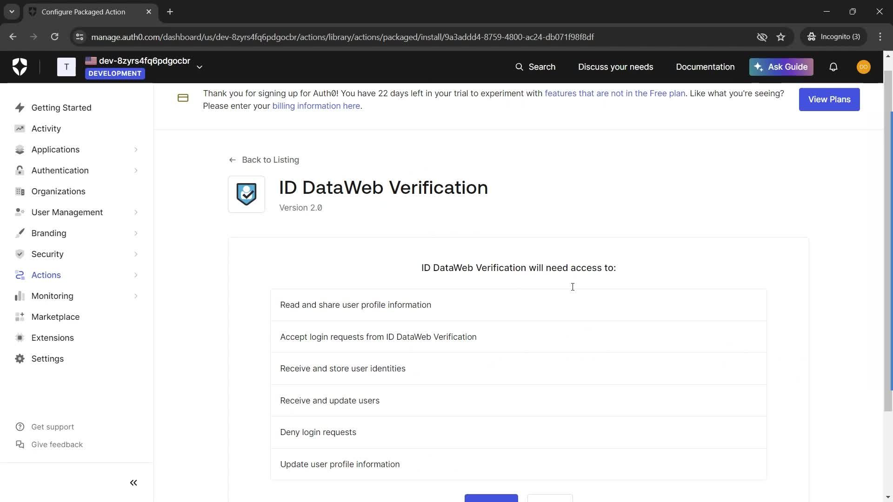
Task: Open User Management menu item
Action: [x=67, y=212]
